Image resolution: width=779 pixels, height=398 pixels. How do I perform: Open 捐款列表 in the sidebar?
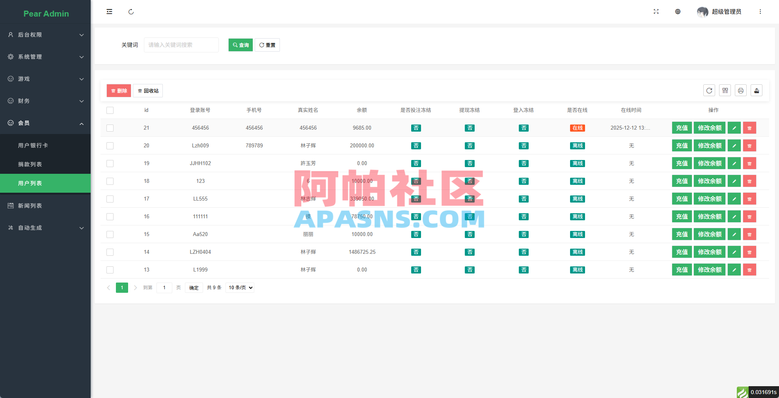tap(45, 164)
